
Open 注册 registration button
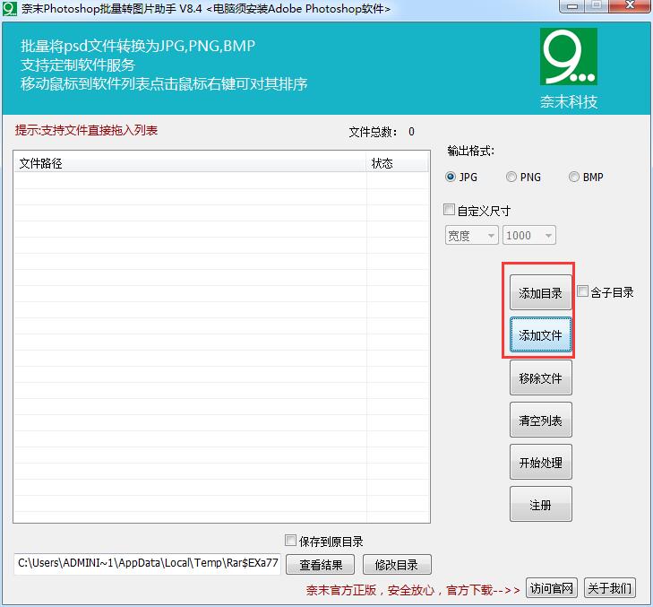(540, 505)
